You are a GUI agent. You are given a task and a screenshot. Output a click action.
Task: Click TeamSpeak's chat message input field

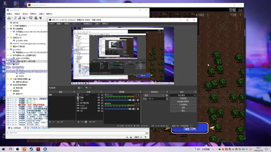coord(76,133)
